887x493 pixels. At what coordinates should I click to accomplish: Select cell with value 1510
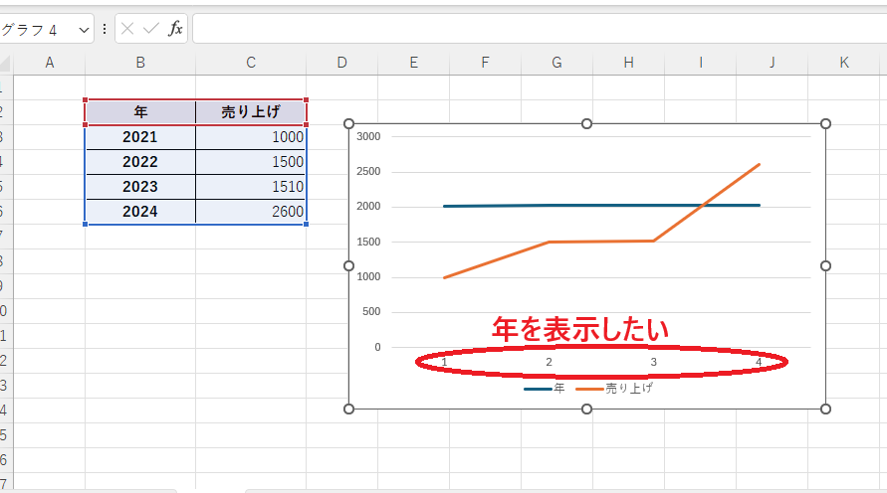[x=251, y=187]
